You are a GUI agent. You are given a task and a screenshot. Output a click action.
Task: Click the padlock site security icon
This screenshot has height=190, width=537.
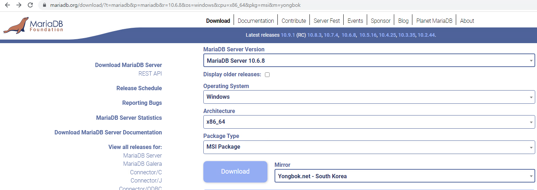(45, 5)
